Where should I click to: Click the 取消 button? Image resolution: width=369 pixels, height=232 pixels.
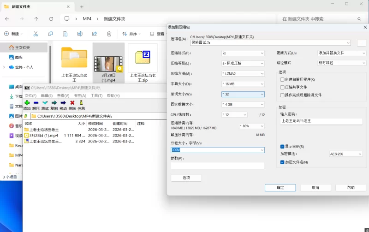pyautogui.click(x=315, y=188)
